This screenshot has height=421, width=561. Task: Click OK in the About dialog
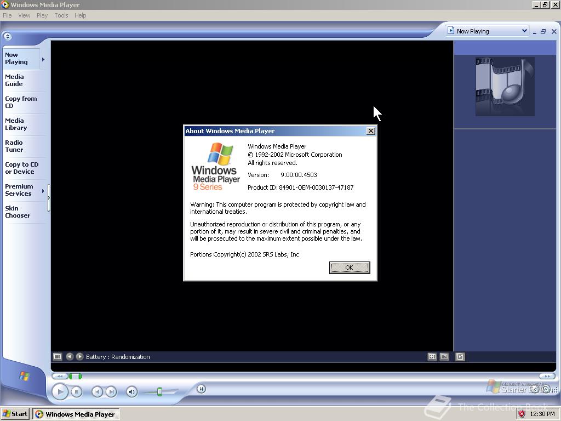pyautogui.click(x=349, y=268)
